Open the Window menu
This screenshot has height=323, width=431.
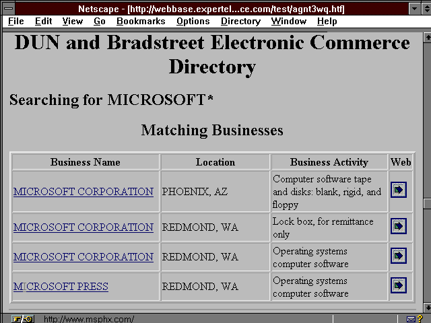tap(289, 21)
